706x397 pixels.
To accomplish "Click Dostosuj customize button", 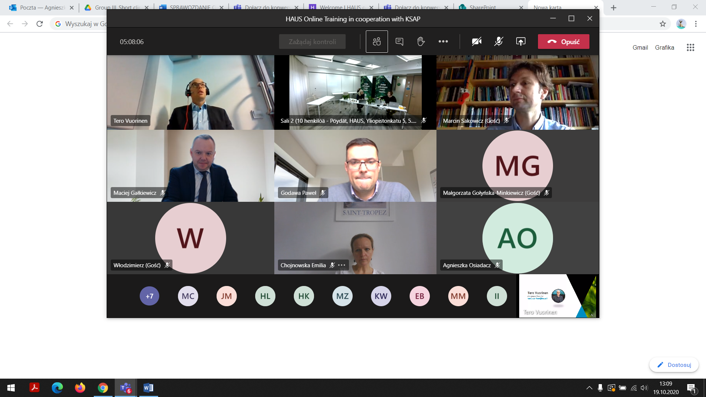I will point(674,365).
